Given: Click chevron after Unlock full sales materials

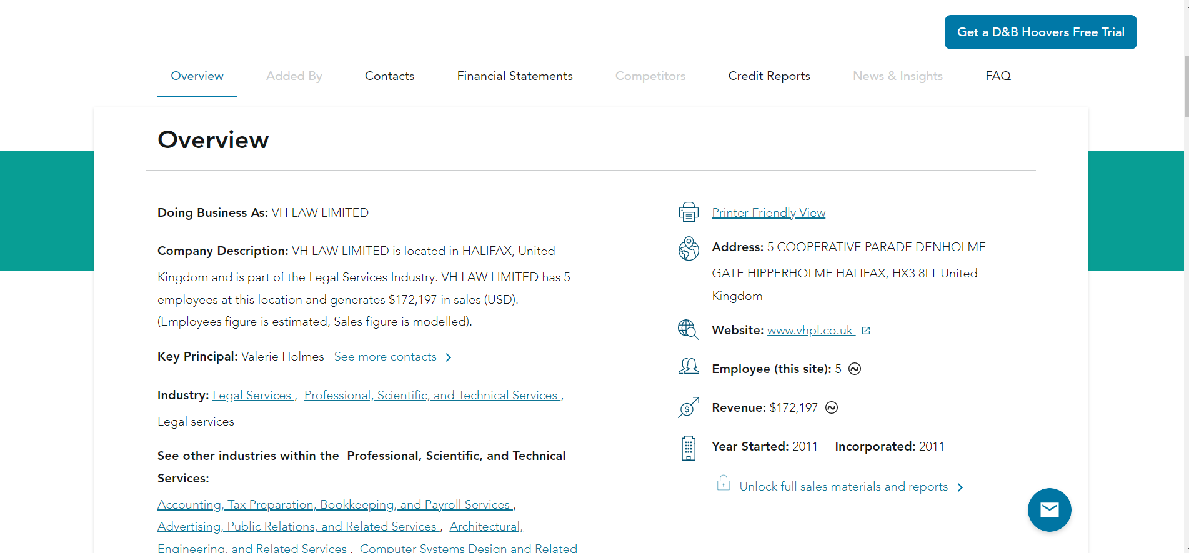Looking at the screenshot, I should tap(960, 487).
